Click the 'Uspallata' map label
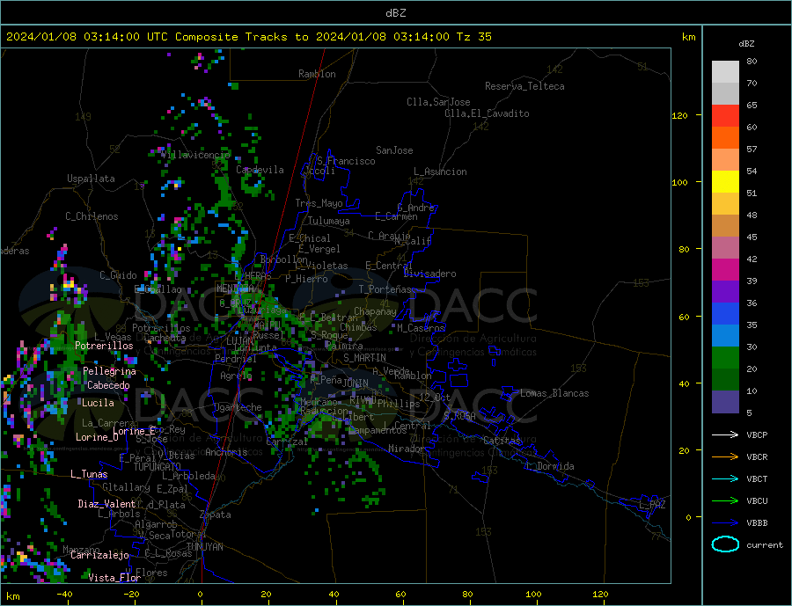The height and width of the screenshot is (606, 792). [91, 179]
